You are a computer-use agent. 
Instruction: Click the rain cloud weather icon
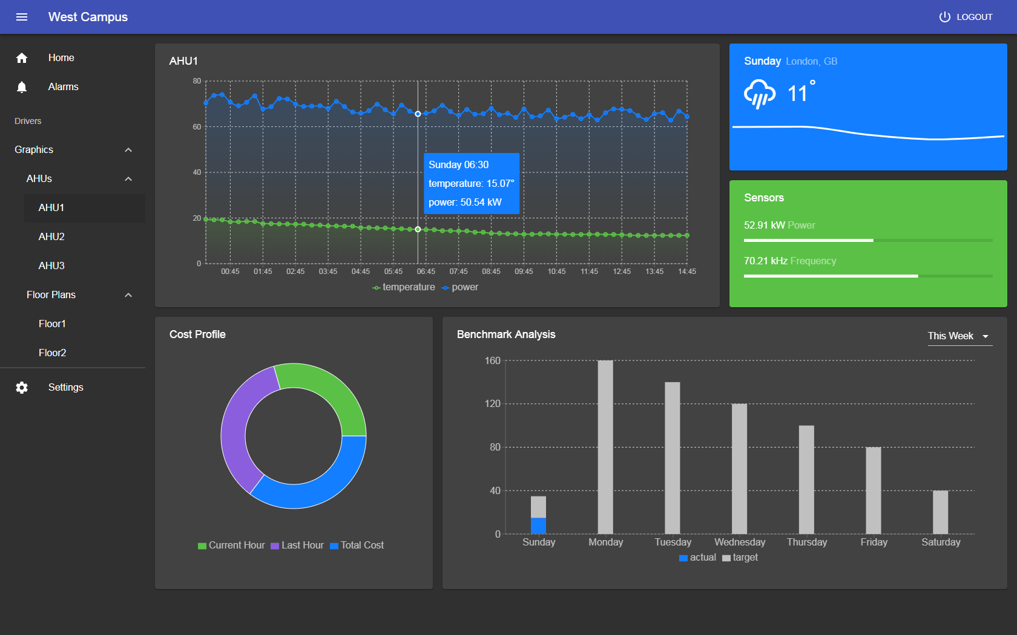coord(759,94)
